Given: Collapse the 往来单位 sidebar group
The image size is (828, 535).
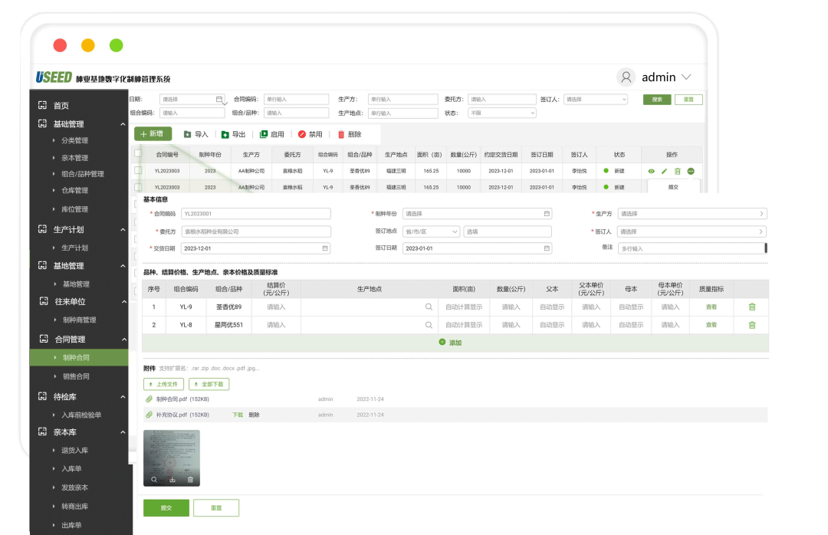Looking at the screenshot, I should pyautogui.click(x=124, y=301).
